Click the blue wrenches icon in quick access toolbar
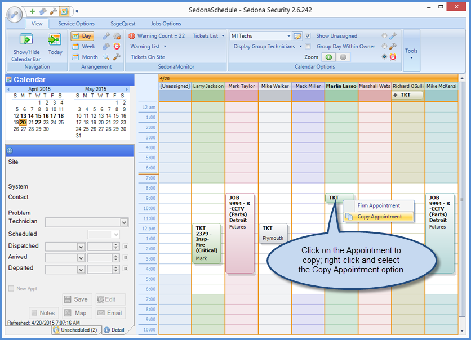The image size is (471, 340). [43, 11]
